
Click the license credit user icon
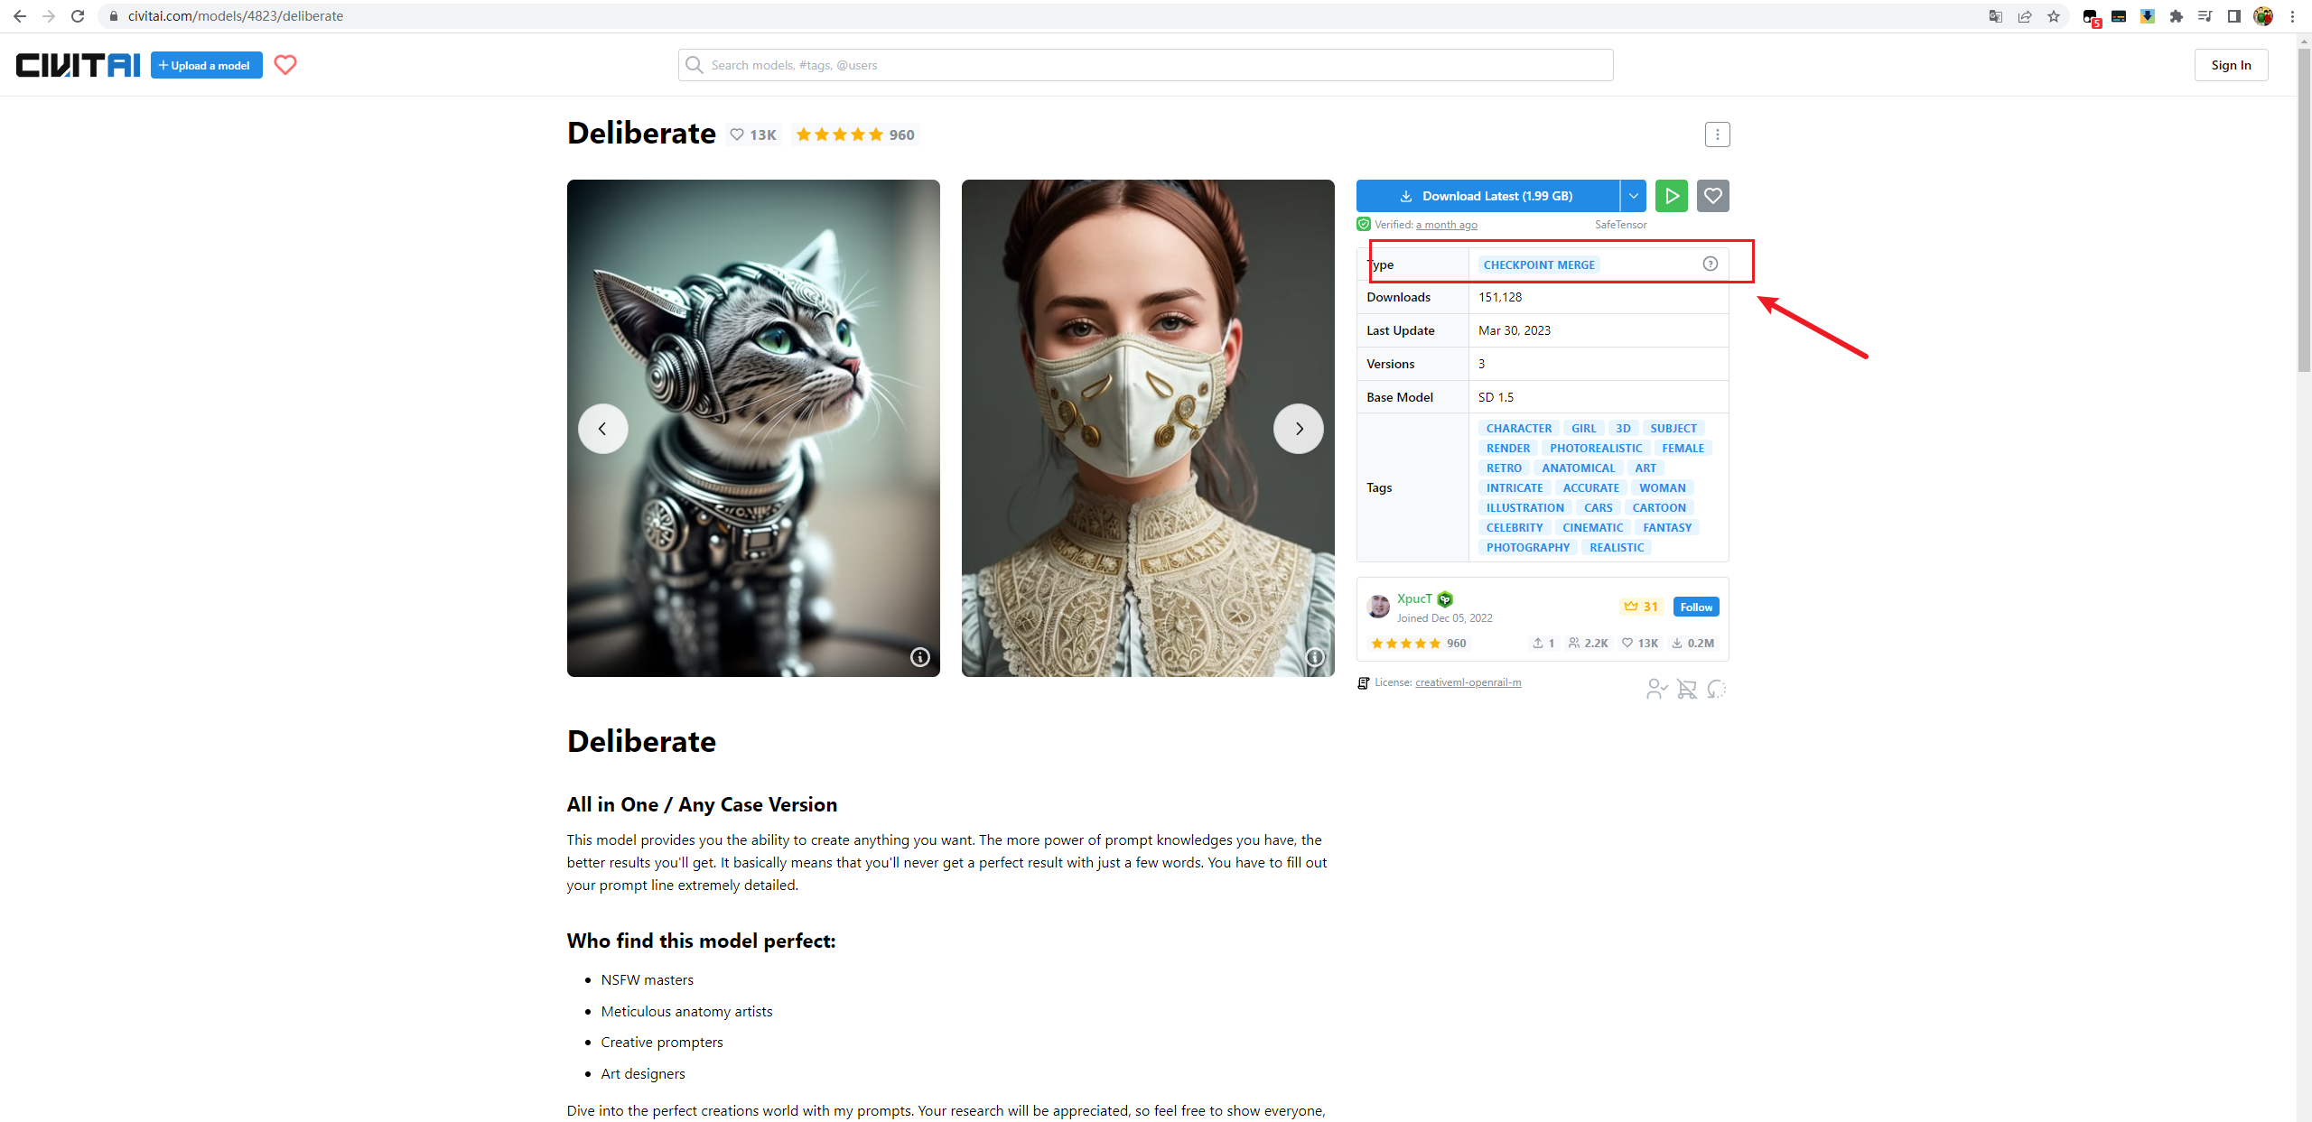[x=1656, y=690]
